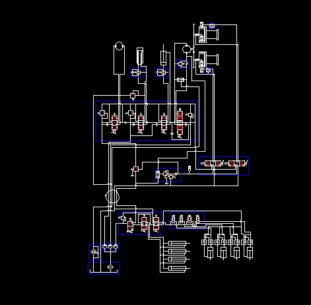Screen dimensions: 311x305
Task: Select the leftmost vertical cylinder at bottom right
Action: coord(210,253)
